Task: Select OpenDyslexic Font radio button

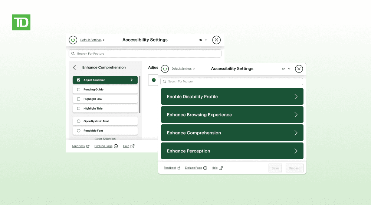Action: coord(79,121)
